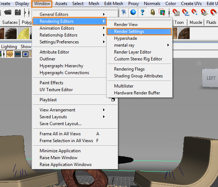The height and width of the screenshot is (187, 218).
Task: Enable snap to curves magnet icon
Action: [186, 12]
